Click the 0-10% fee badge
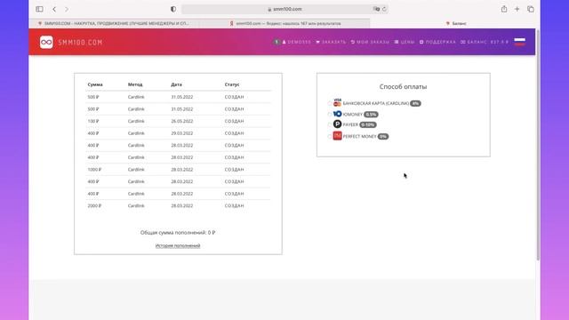 coord(367,124)
